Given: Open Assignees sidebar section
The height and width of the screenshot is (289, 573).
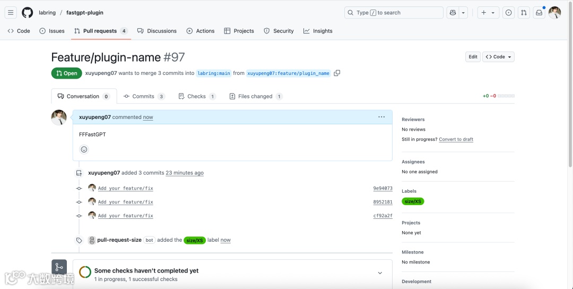Looking at the screenshot, I should [x=413, y=161].
